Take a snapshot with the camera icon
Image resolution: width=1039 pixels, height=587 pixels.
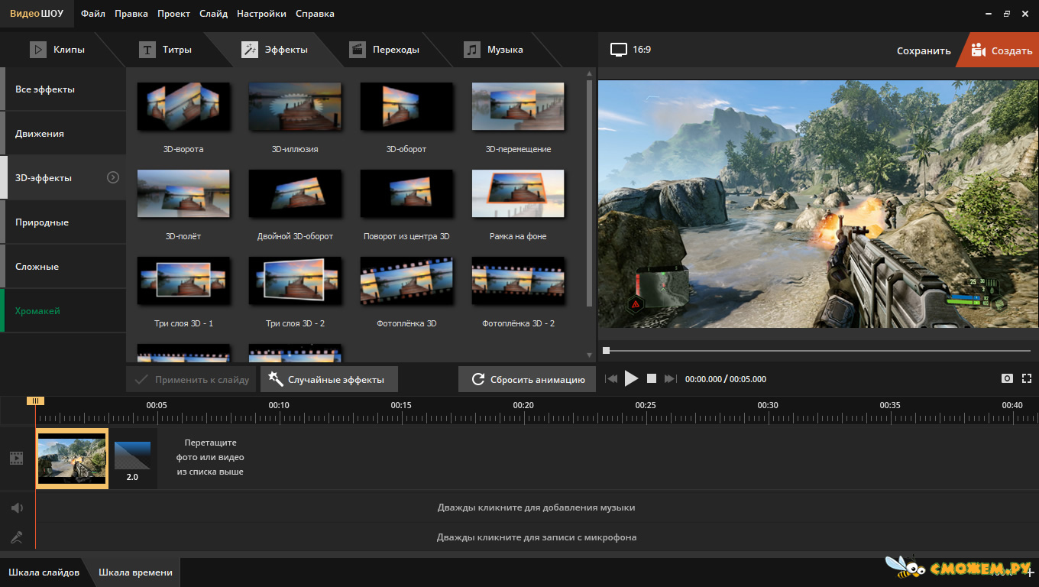point(1008,378)
